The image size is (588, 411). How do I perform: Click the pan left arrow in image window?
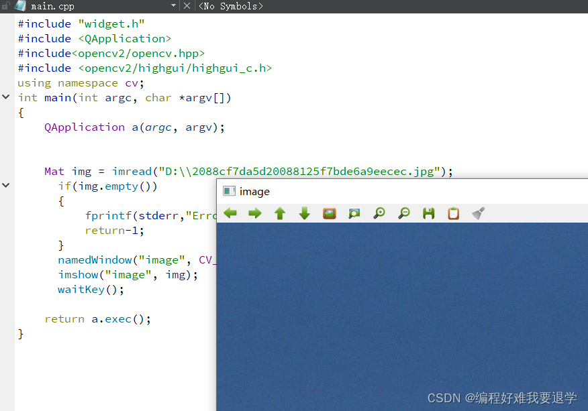(230, 214)
